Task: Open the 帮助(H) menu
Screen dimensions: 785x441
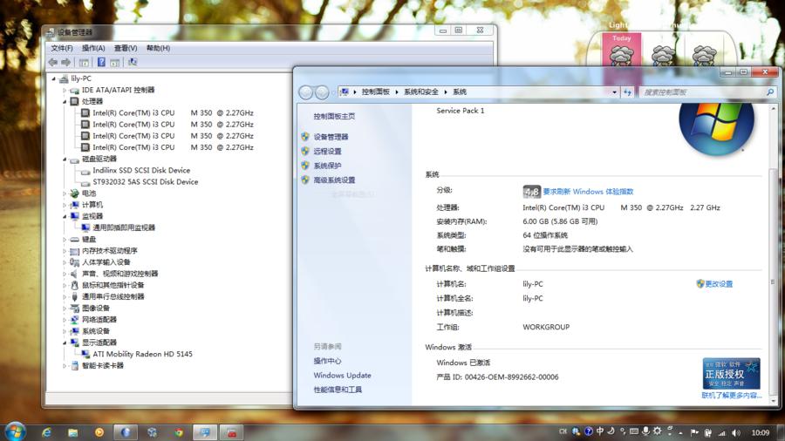Action: 158,48
